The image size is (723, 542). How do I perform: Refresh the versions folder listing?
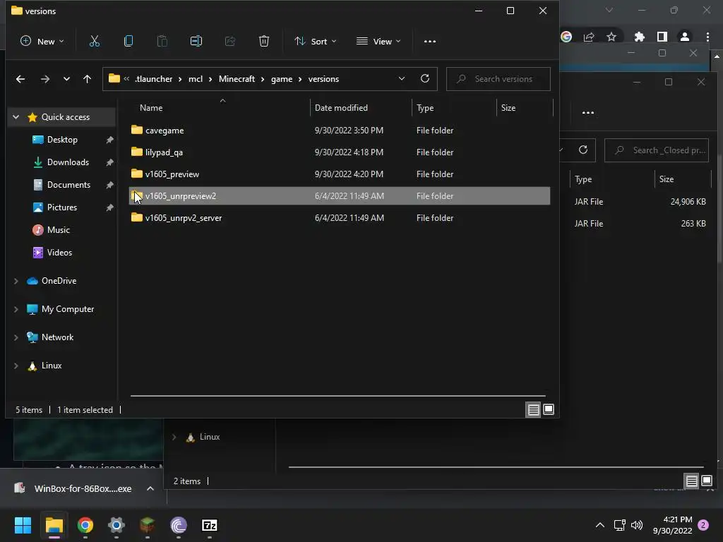click(x=424, y=78)
